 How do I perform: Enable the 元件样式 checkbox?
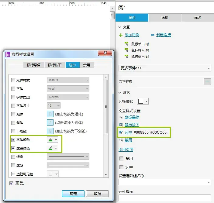(x=13, y=80)
